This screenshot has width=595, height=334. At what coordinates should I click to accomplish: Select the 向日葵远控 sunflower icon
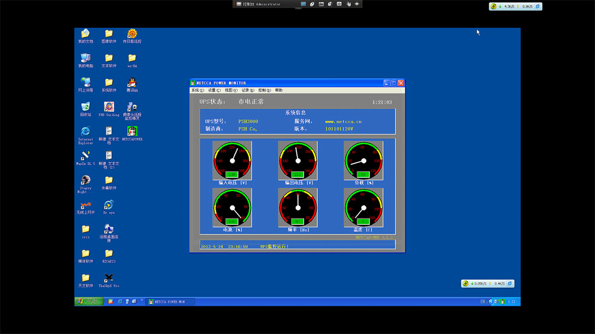[x=132, y=37]
